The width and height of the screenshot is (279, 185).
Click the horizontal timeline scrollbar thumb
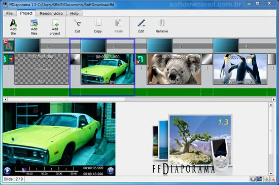click(66, 99)
